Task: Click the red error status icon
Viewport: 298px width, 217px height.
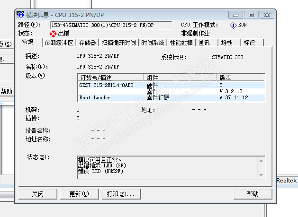Action: pyautogui.click(x=53, y=34)
